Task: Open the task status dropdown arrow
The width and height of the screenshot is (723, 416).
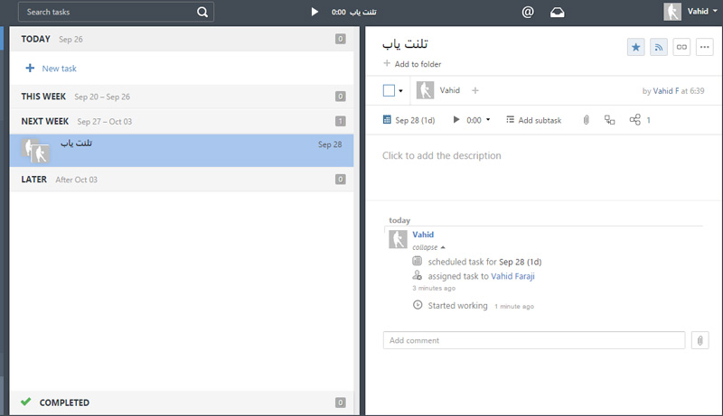Action: point(400,90)
